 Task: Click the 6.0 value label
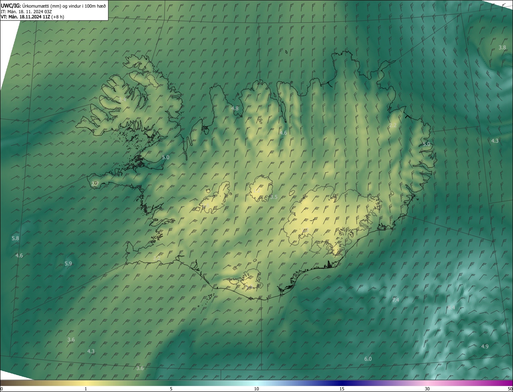tap(368, 359)
